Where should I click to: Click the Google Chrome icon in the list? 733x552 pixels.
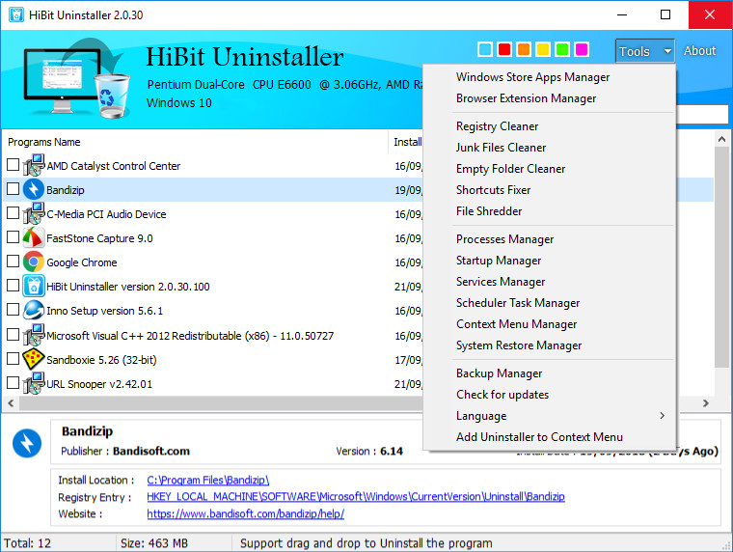[x=34, y=262]
